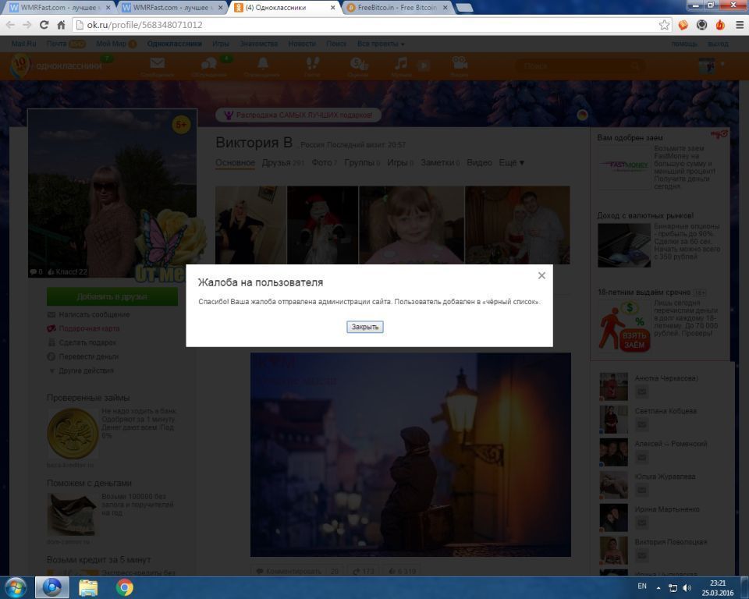749x599 pixels.
Task: Open the profile avatar photo
Action: click(112, 193)
